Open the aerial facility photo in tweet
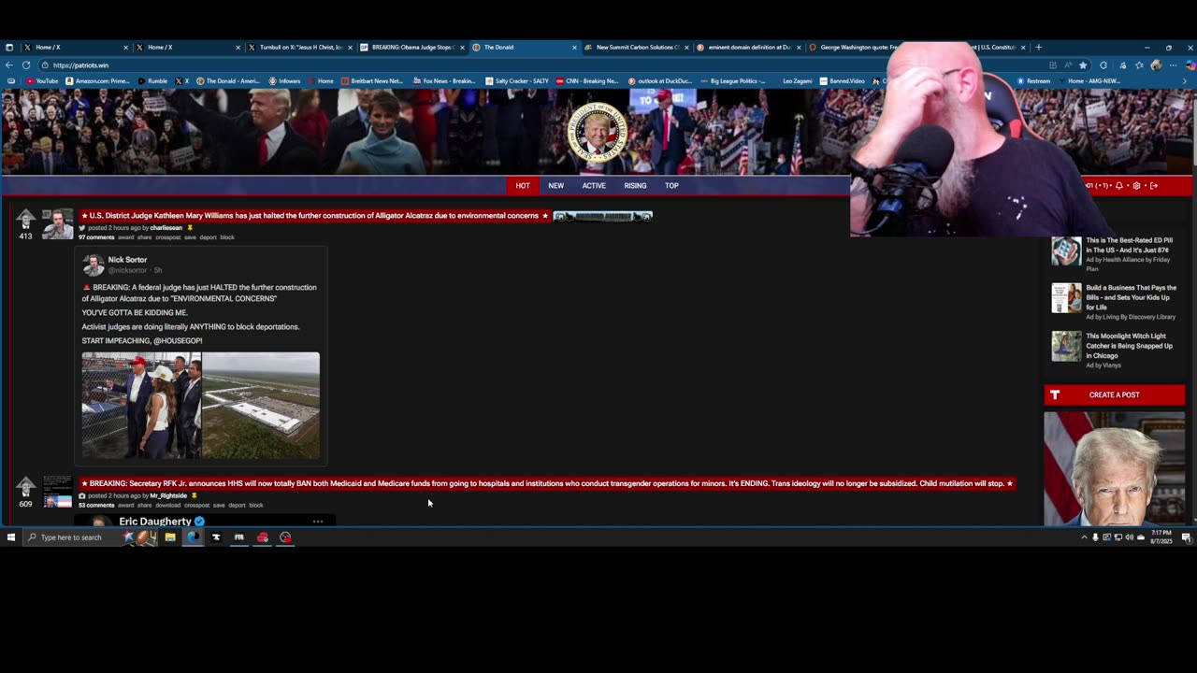This screenshot has height=673, width=1197. coord(261,406)
